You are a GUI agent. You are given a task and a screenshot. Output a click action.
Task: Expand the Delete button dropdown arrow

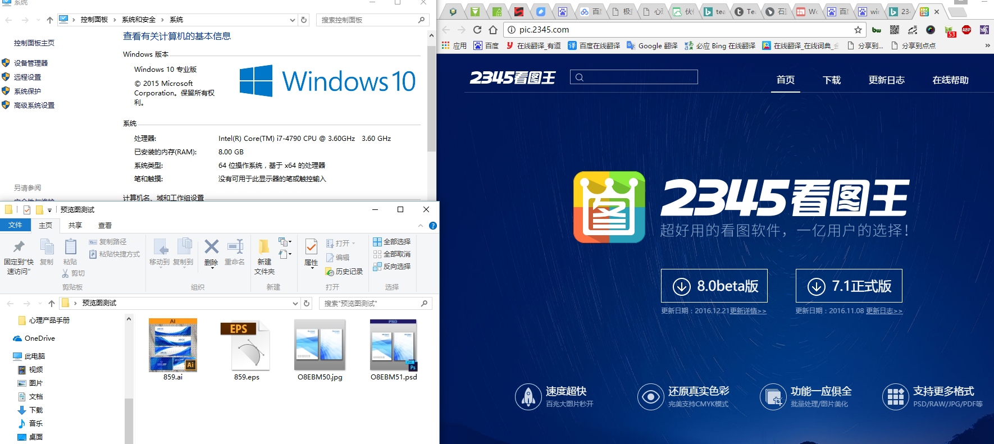212,268
